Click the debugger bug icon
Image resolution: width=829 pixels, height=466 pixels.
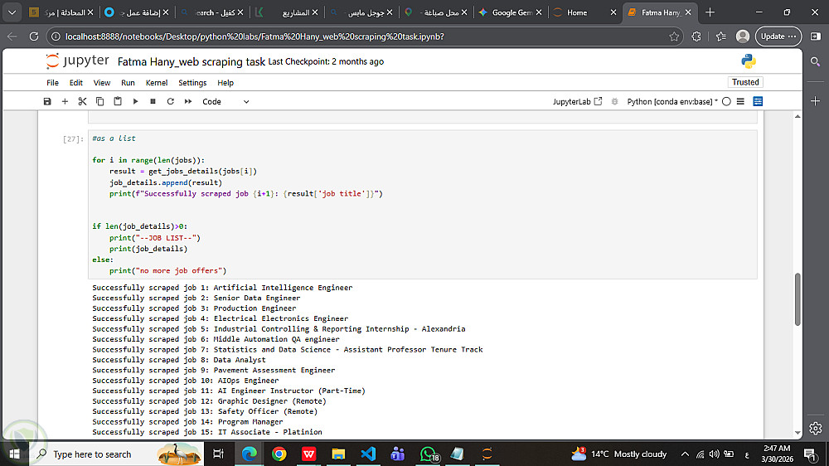614,101
